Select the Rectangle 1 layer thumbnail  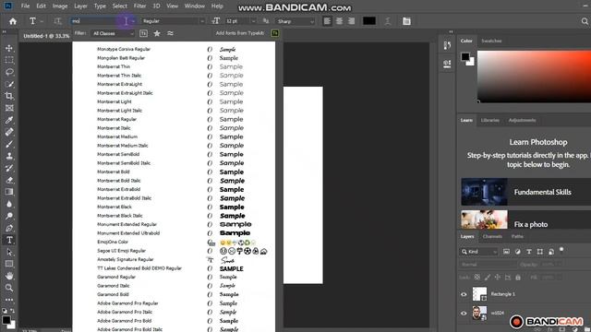point(479,294)
